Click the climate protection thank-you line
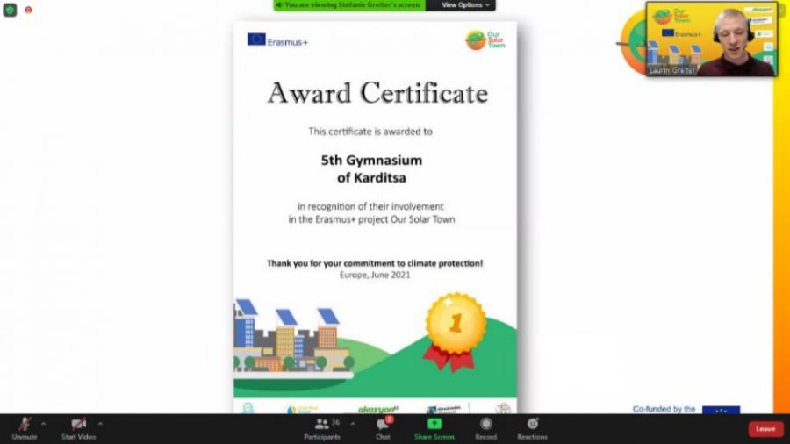The width and height of the screenshot is (790, 444). [375, 262]
